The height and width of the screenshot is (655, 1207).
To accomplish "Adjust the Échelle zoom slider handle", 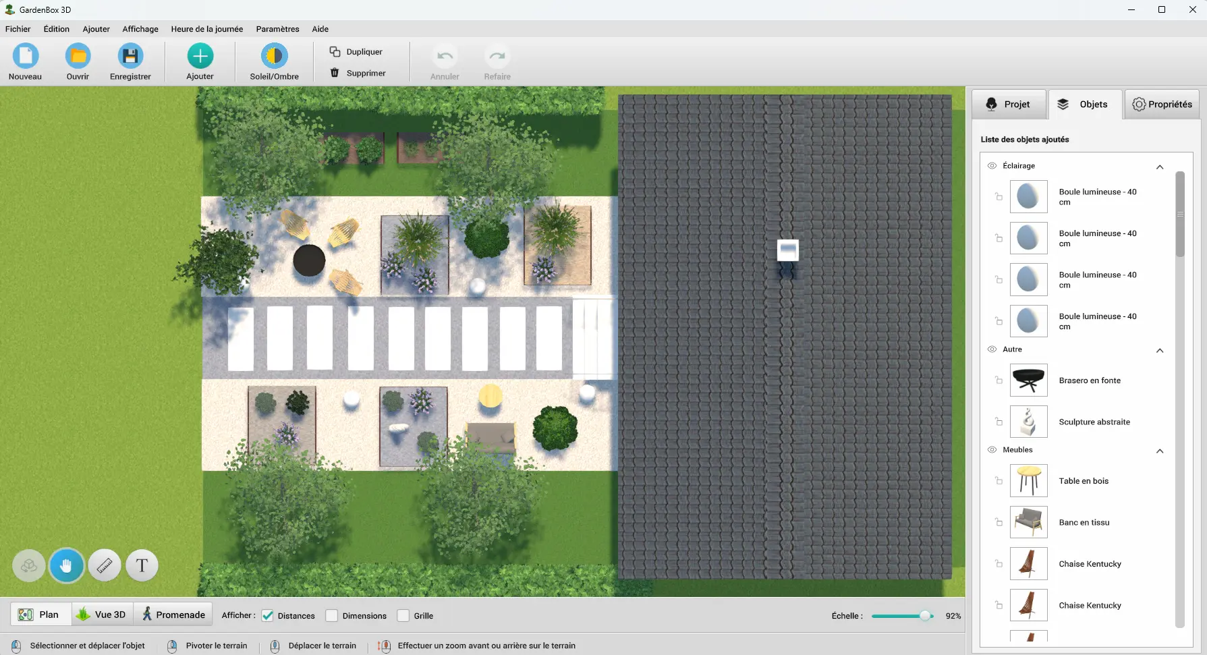I will pyautogui.click(x=926, y=616).
